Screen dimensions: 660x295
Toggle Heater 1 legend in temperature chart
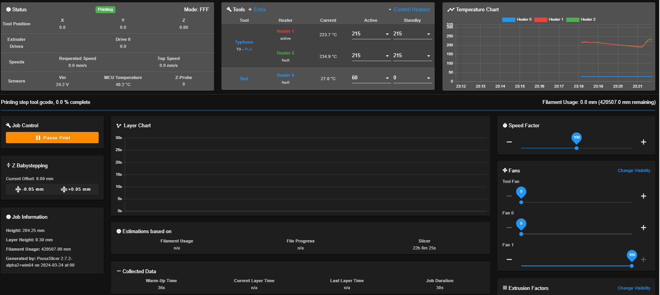click(x=549, y=19)
